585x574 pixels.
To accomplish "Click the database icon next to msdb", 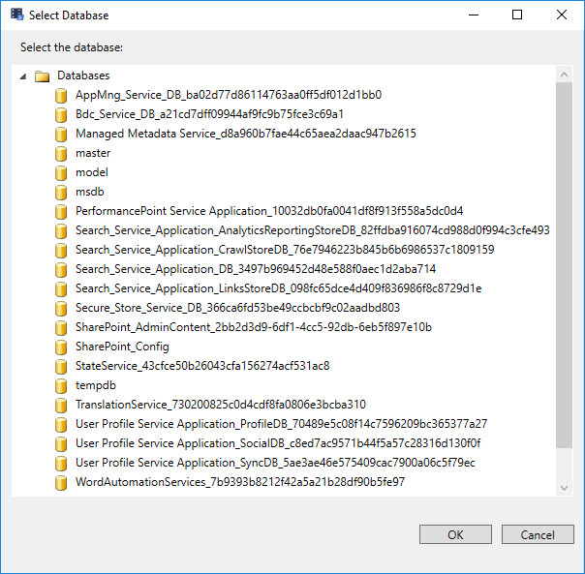I will (x=61, y=192).
